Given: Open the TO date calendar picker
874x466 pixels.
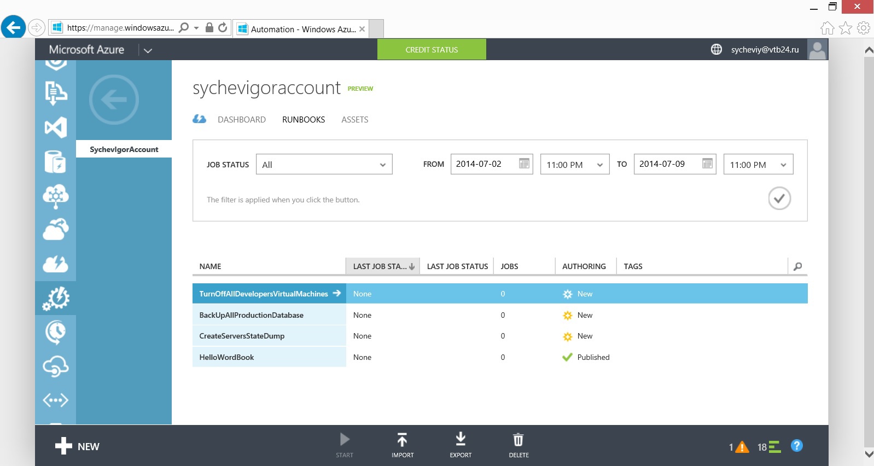Looking at the screenshot, I should pos(707,164).
